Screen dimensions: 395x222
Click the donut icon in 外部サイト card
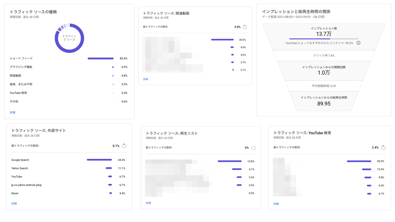(x=124, y=146)
